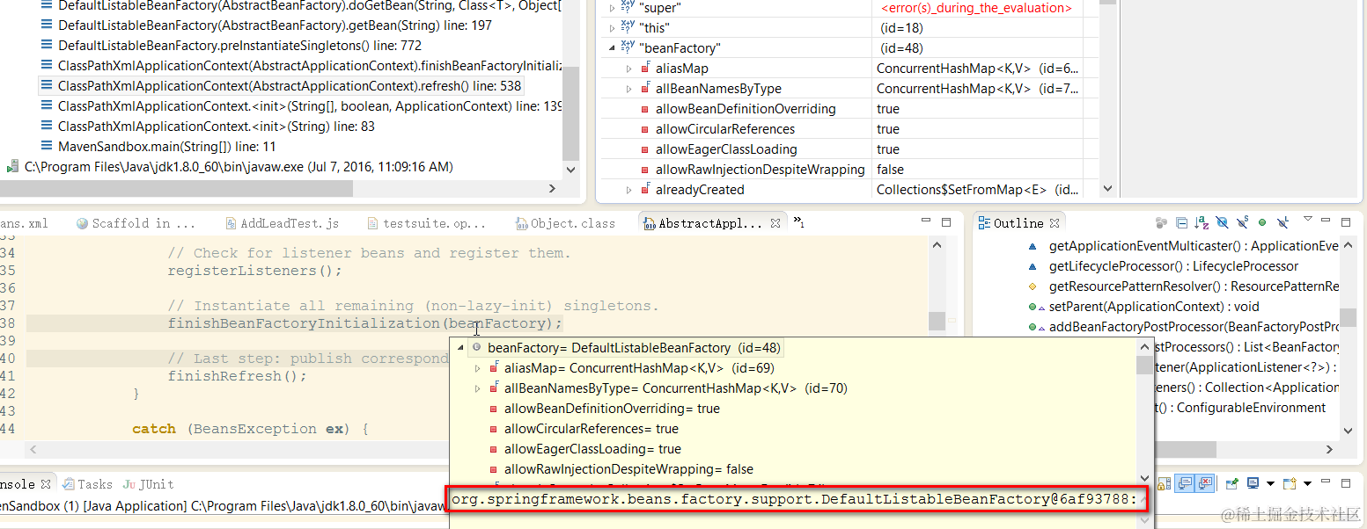The image size is (1367, 529).
Task: Toggle Scroll Lock in Console toolbar
Action: coord(1164,483)
